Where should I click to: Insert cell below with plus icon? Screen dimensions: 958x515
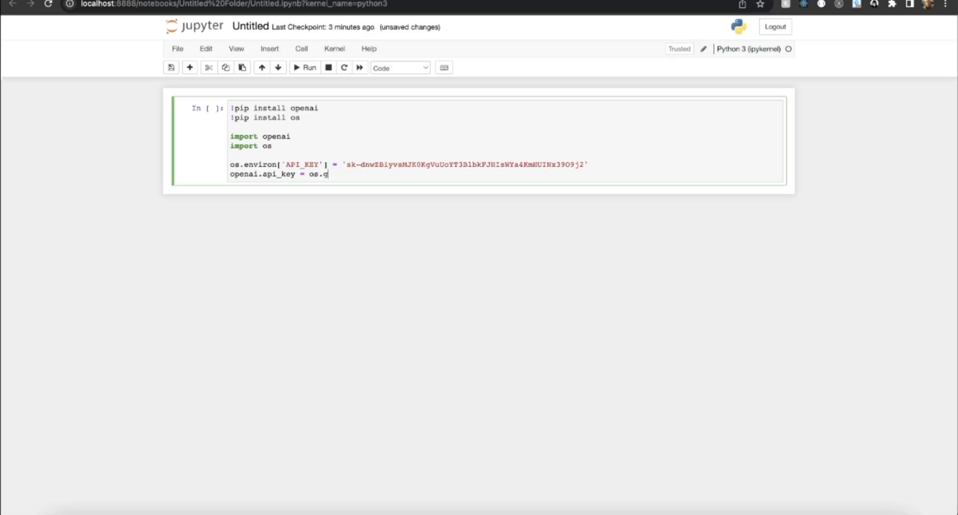point(190,67)
